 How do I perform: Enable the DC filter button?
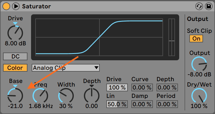[15, 56]
